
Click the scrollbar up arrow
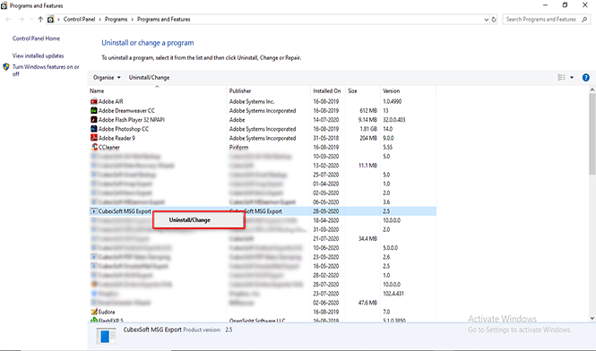(x=592, y=90)
